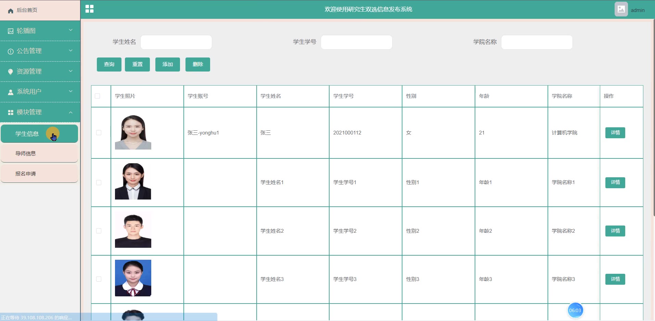Expand the 资源管理 menu chevron
The width and height of the screenshot is (655, 321).
pyautogui.click(x=70, y=71)
